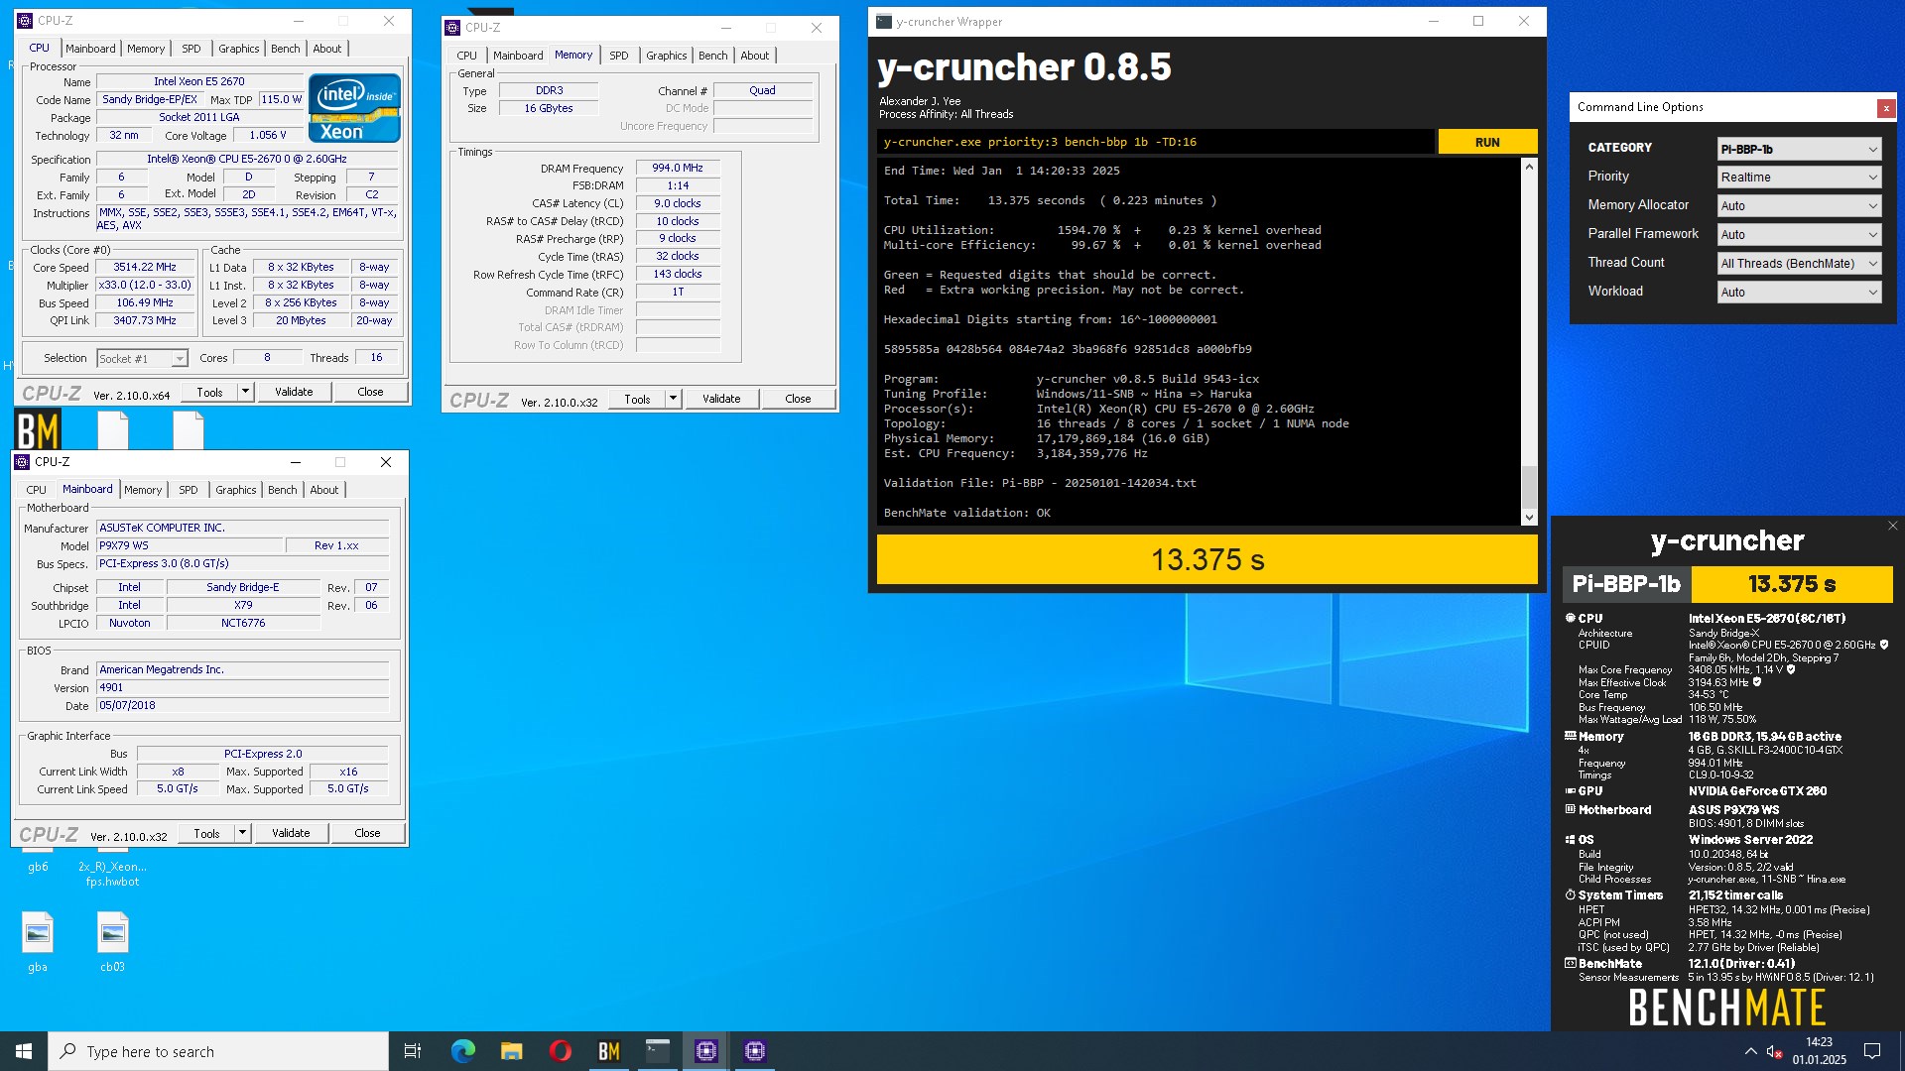Open Task View from the taskbar

[413, 1051]
